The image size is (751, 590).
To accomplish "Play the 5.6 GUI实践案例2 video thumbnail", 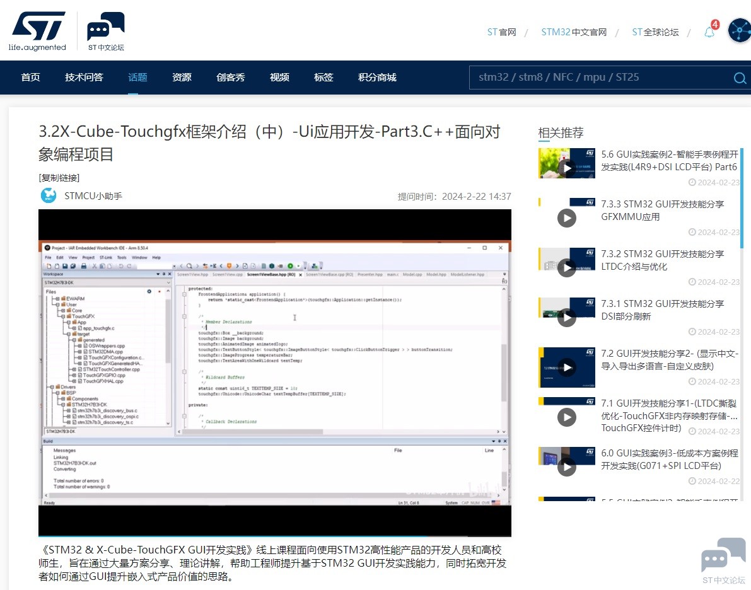I will click(x=567, y=163).
